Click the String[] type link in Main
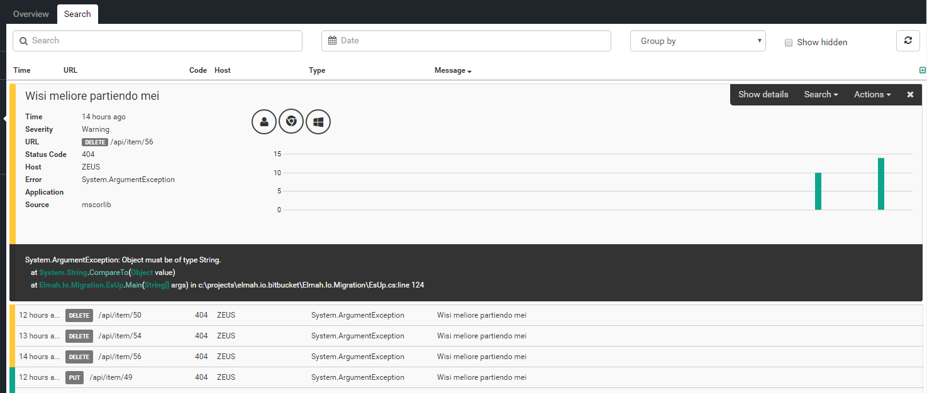927x393 pixels. (x=158, y=285)
